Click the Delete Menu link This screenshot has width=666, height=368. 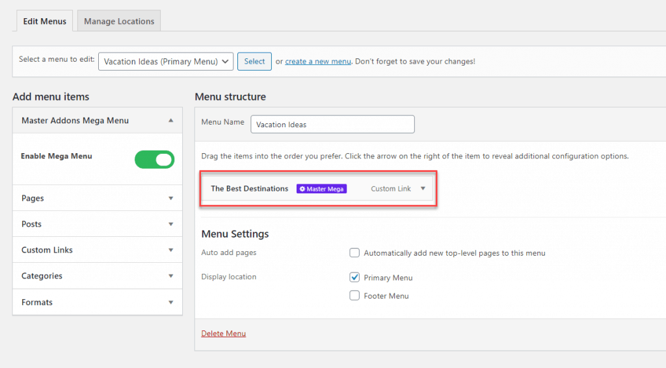coord(224,334)
